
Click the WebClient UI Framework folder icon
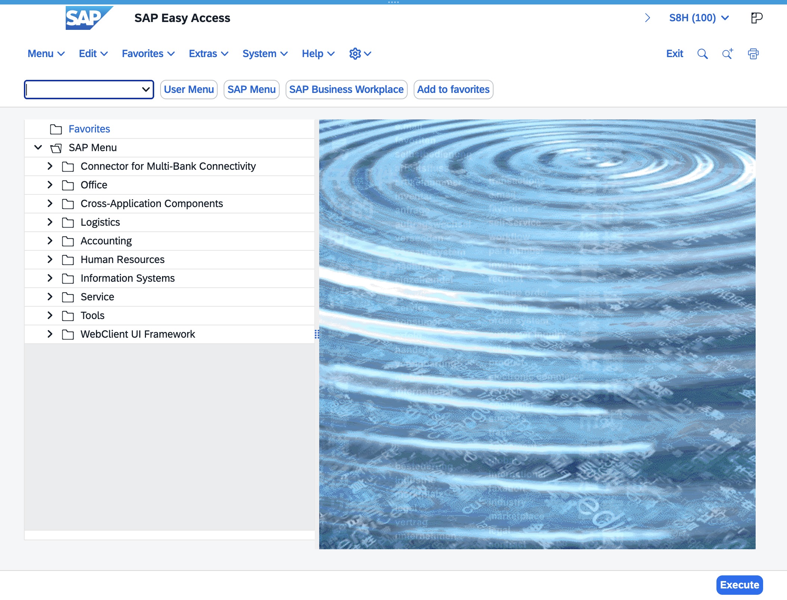click(68, 334)
